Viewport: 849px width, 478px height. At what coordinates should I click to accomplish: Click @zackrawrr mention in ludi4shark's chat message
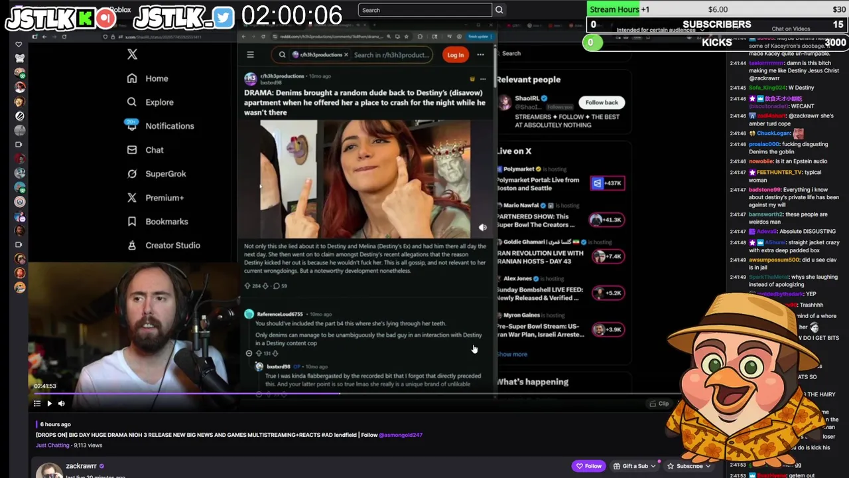coord(805,116)
